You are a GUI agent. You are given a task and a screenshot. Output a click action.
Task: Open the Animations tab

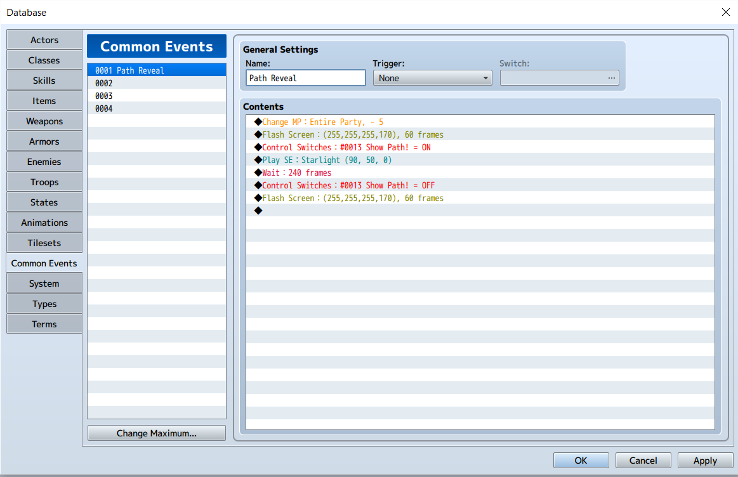pos(44,223)
